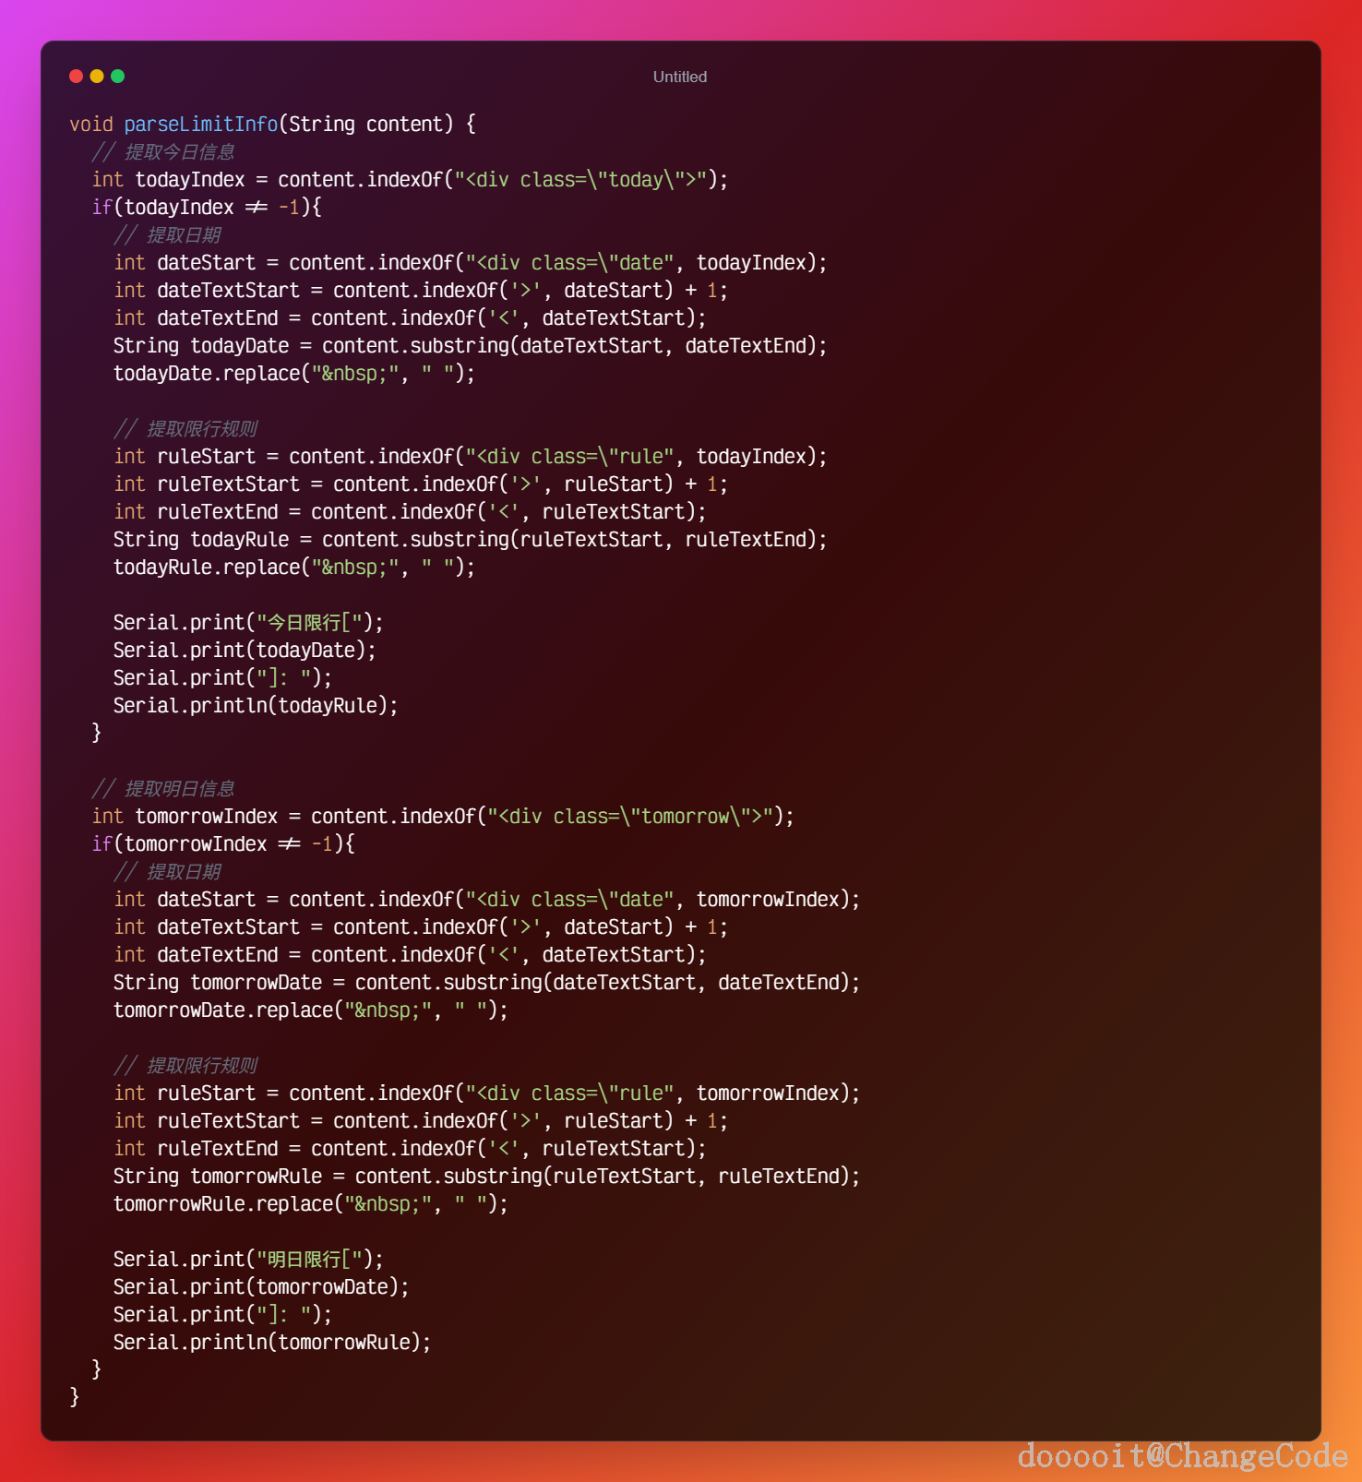Screen dimensions: 1362x1482
Task: Click the Serial.print("明日限行[") line
Action: pos(248,1260)
